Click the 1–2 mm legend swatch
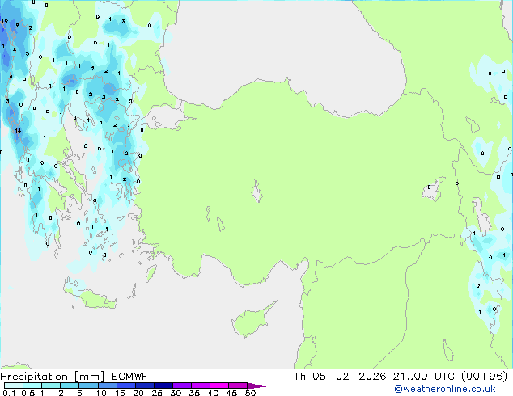This screenshot has height=396, width=513. click(51, 385)
